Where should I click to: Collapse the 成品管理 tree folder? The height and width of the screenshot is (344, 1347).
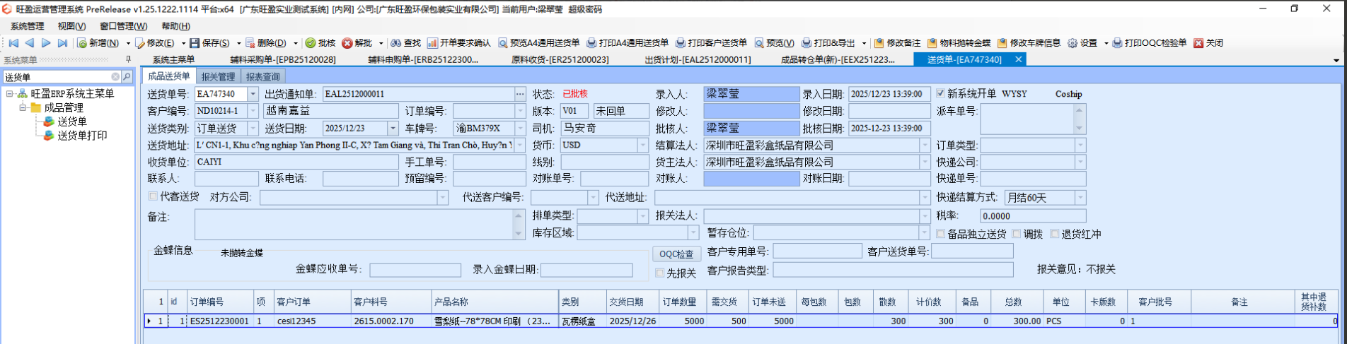(23, 108)
